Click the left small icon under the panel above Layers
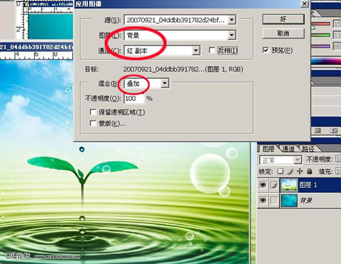 [x=317, y=130]
